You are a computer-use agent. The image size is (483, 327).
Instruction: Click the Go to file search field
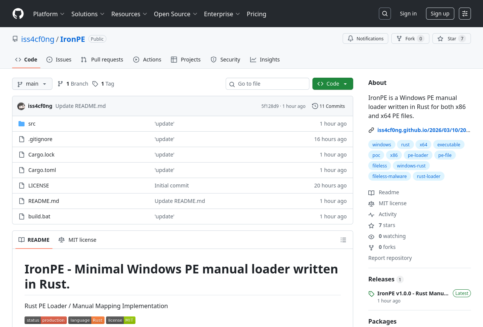(268, 84)
